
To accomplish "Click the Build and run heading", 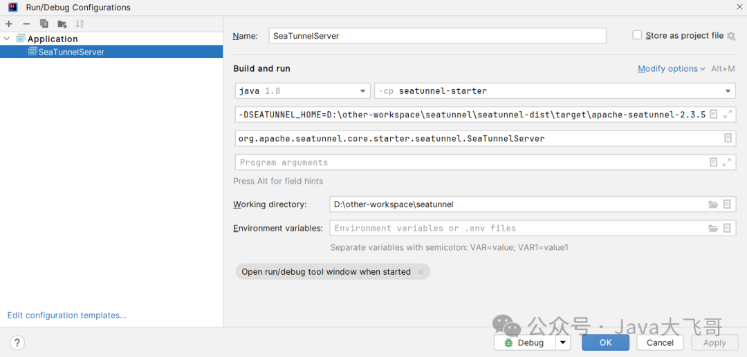I will pos(261,68).
